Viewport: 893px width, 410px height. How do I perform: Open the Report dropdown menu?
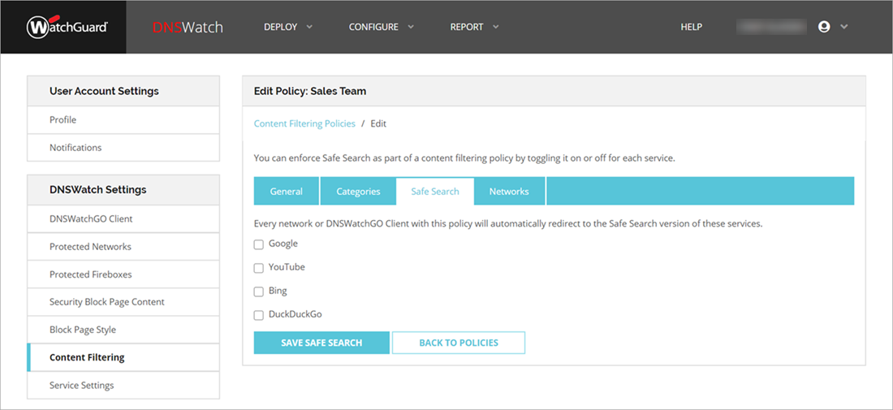pos(474,27)
